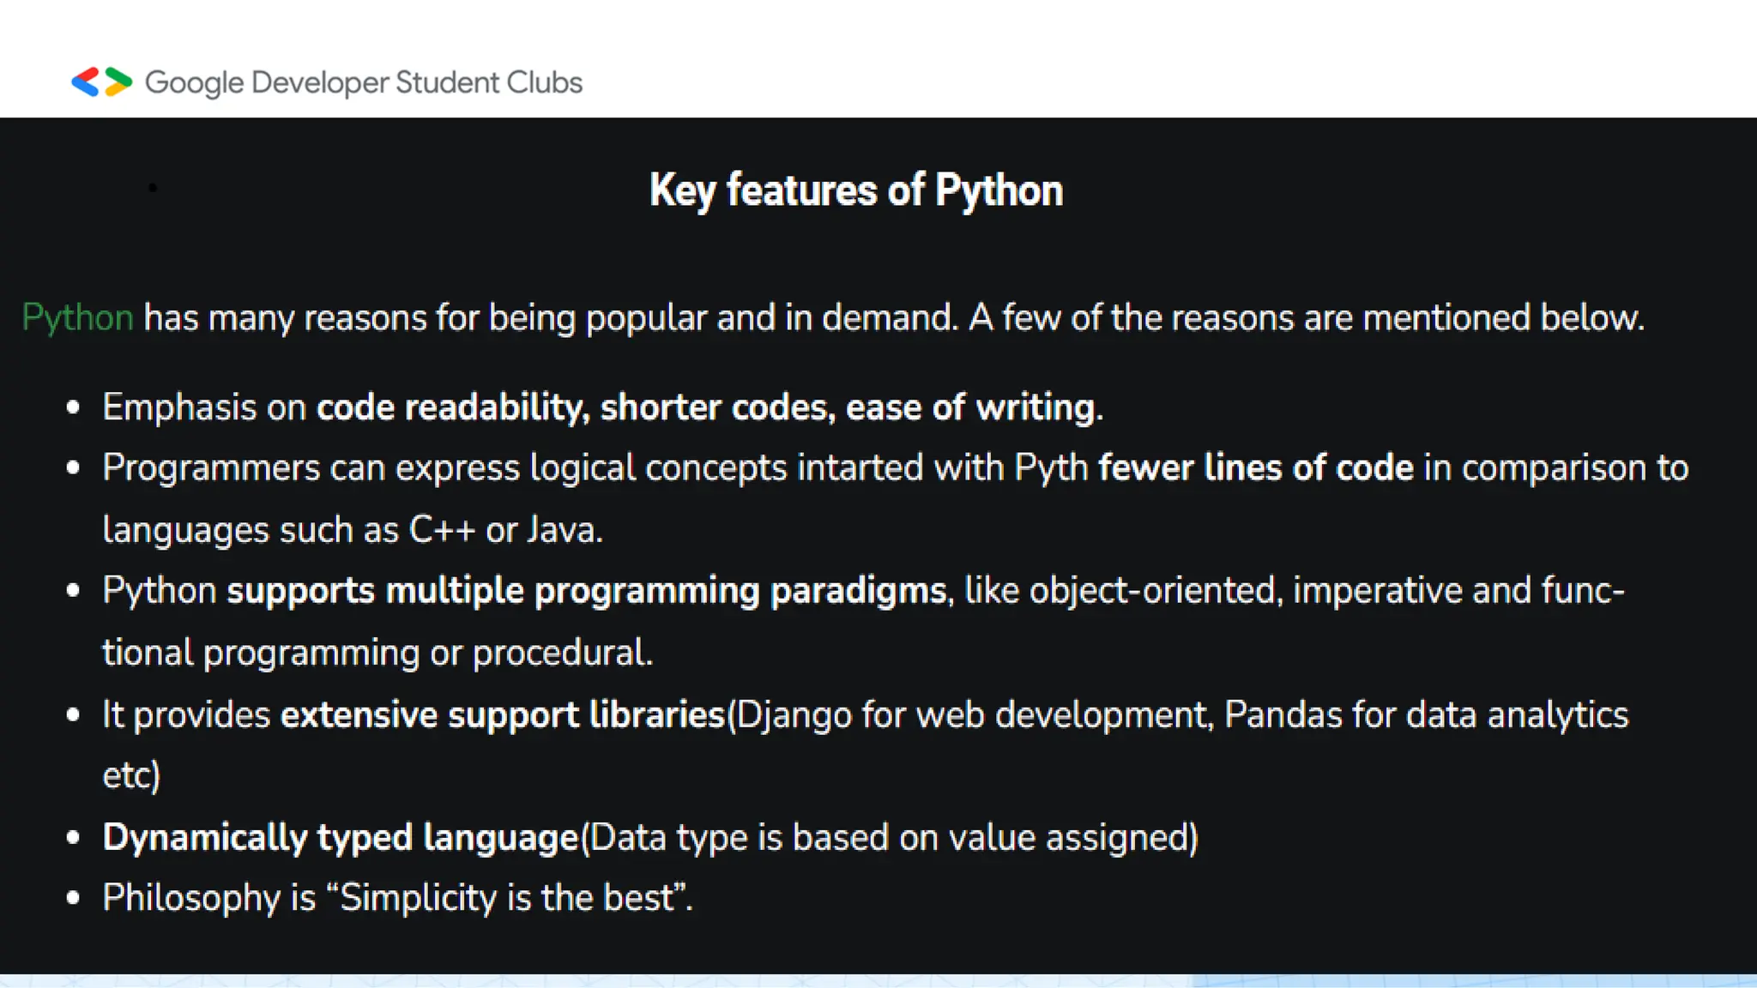Click the bold supports multiple programming paradigms text

point(586,591)
